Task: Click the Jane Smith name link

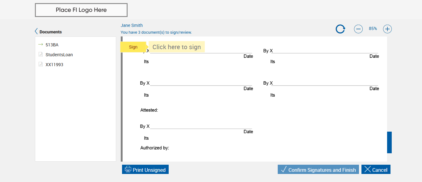Action: (x=132, y=25)
